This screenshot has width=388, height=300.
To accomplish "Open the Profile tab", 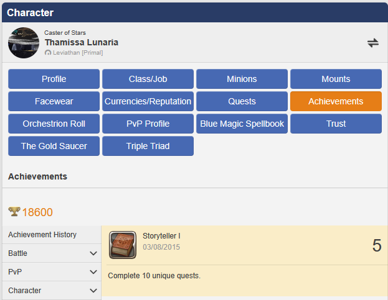I will point(54,79).
